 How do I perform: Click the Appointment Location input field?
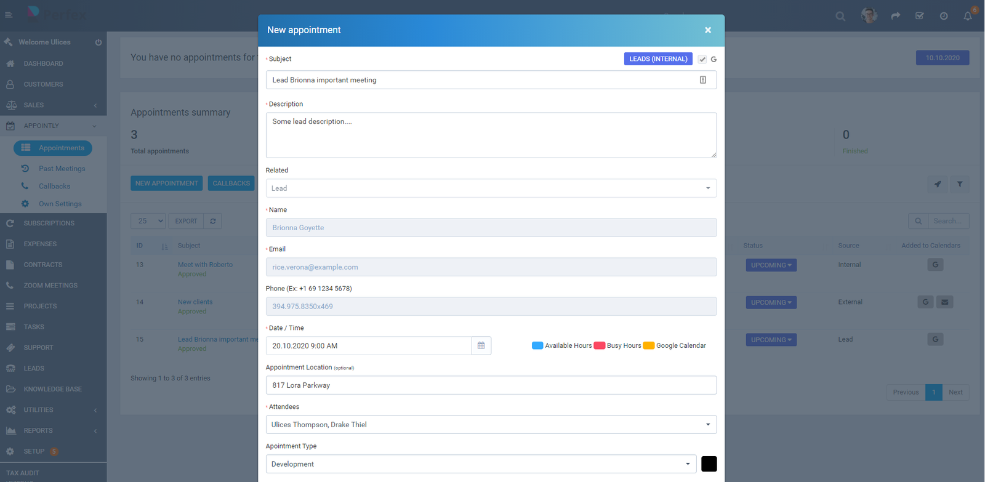pos(491,385)
